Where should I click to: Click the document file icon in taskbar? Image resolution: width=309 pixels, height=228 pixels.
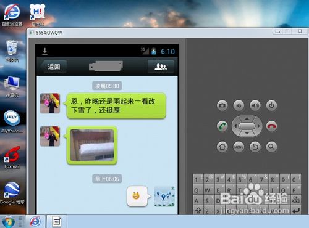[57, 221]
